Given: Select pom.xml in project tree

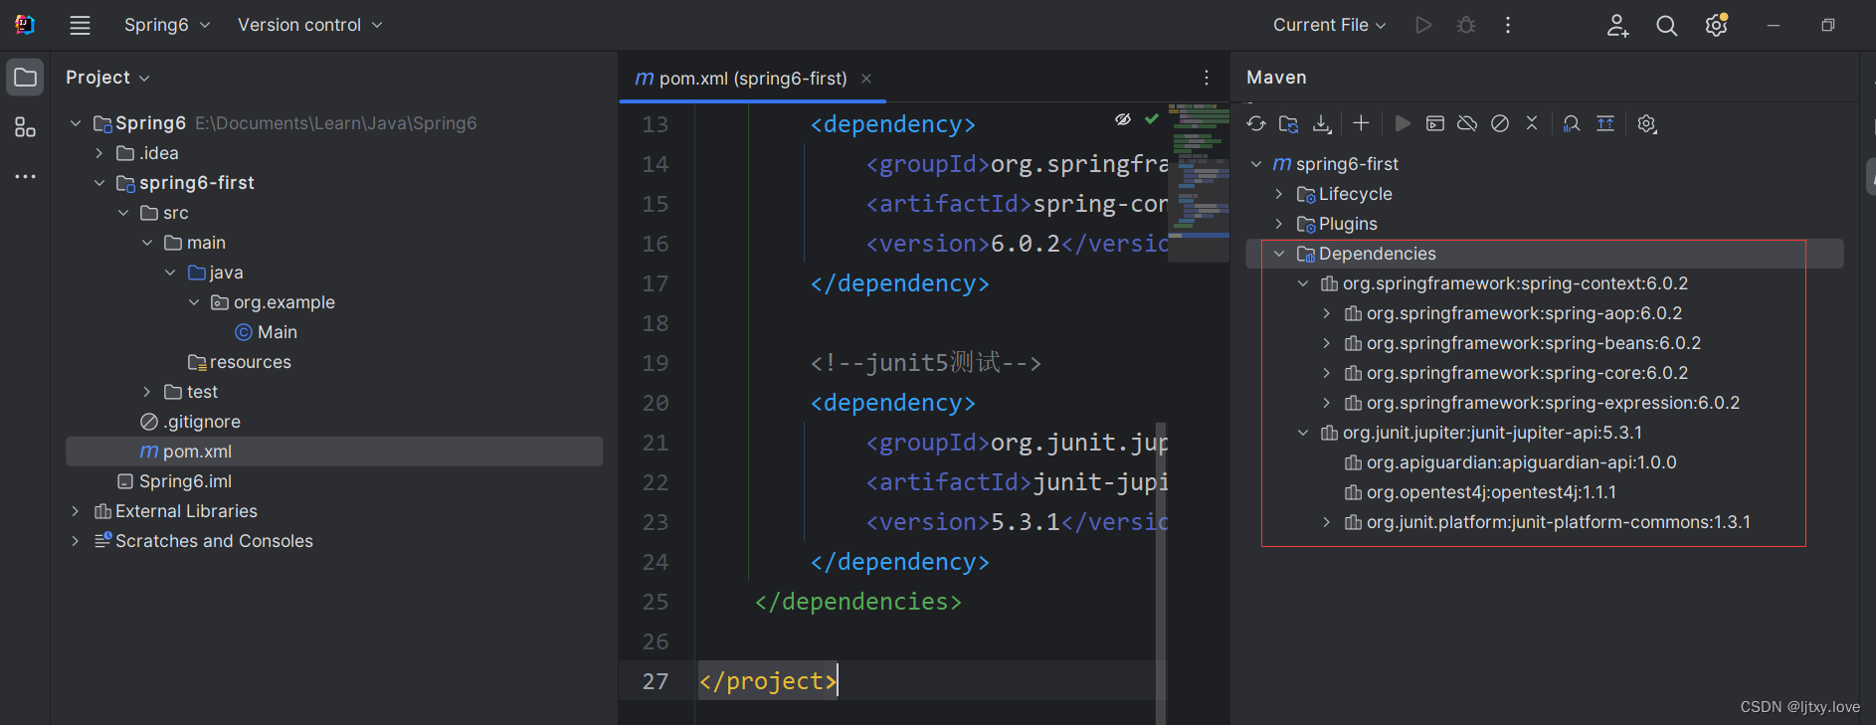Looking at the screenshot, I should point(334,452).
